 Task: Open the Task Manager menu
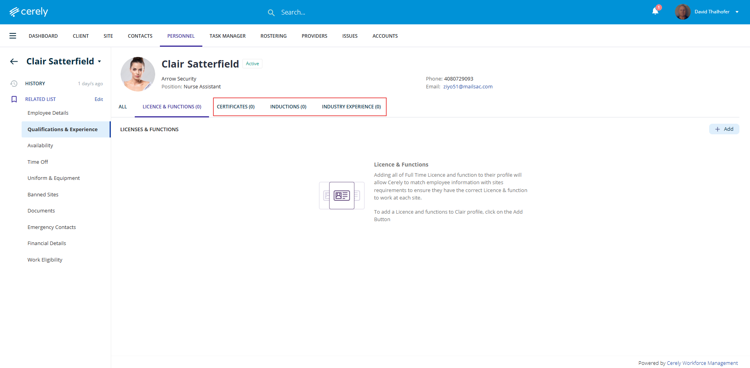[227, 36]
